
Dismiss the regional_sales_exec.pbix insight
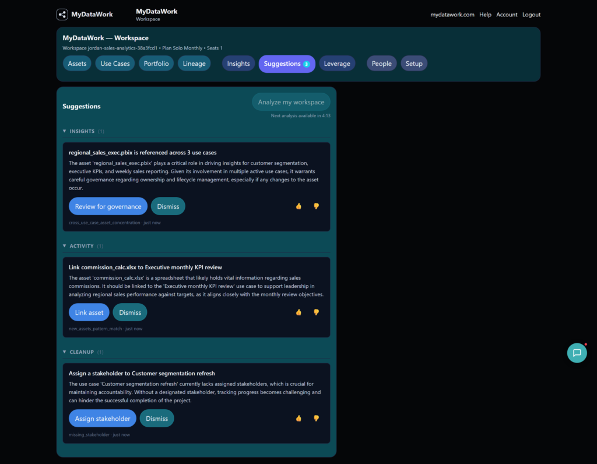[x=168, y=206]
